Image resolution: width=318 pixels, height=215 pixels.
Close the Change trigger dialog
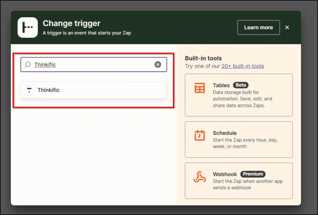287,28
